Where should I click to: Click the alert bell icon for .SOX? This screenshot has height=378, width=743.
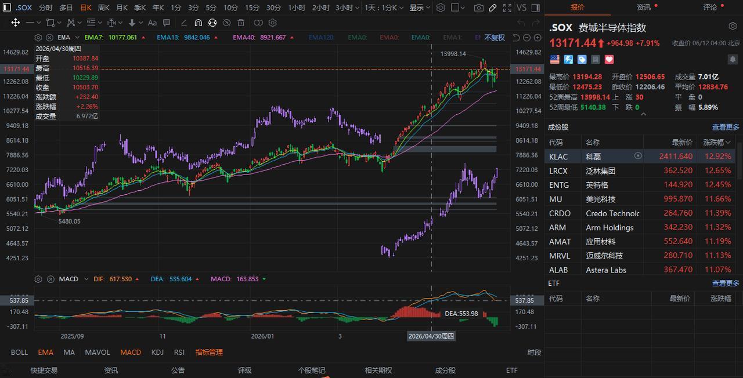733,59
